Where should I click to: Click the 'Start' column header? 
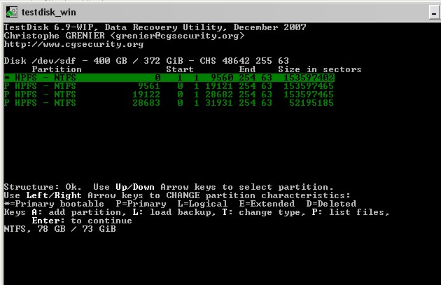pos(180,69)
